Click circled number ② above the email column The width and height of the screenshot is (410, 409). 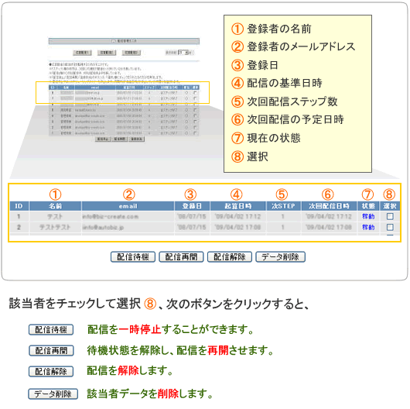pos(129,194)
